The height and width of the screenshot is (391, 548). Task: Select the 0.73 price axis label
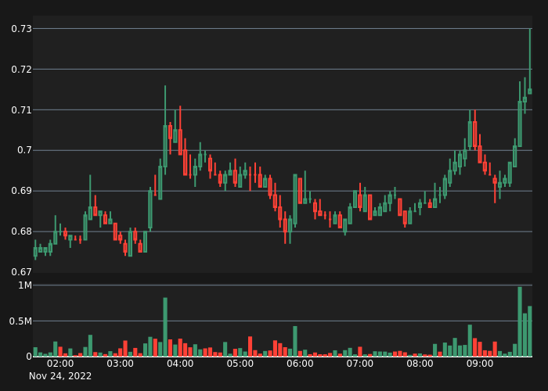click(21, 29)
